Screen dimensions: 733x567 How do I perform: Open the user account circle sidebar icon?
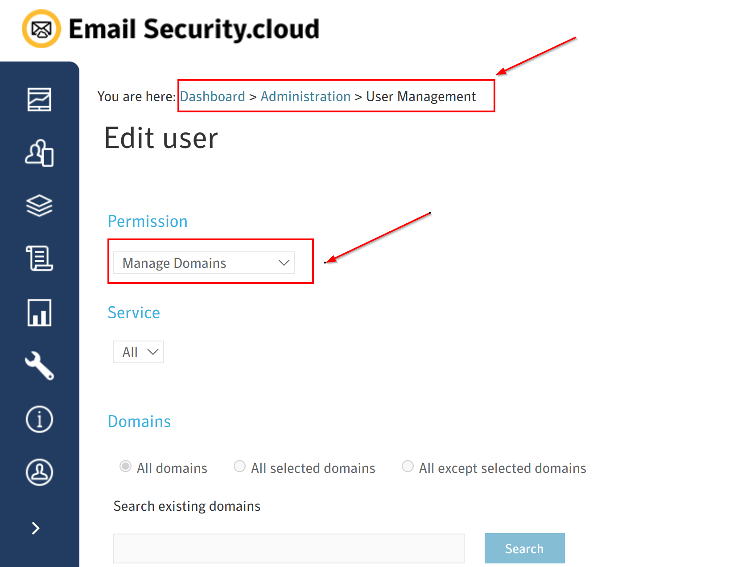pyautogui.click(x=39, y=472)
